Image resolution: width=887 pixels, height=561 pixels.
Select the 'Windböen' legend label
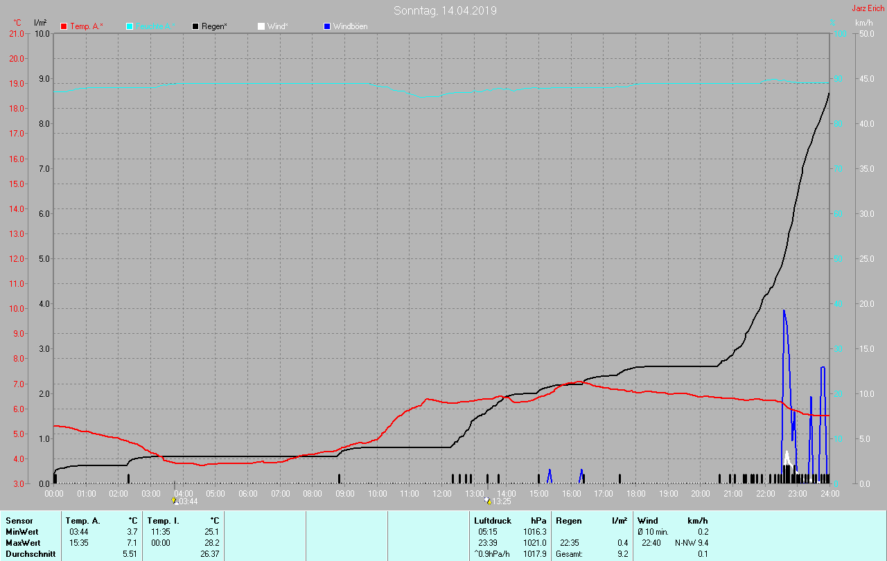click(351, 26)
